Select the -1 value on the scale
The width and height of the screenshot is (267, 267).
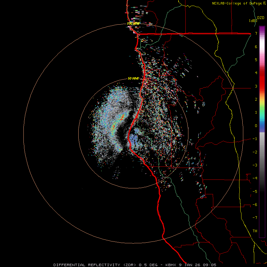pos(255,139)
